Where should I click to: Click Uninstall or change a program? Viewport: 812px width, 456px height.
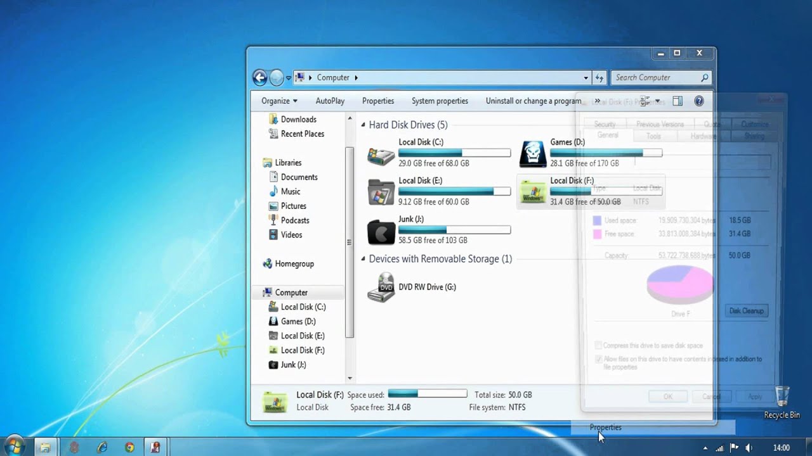click(534, 101)
